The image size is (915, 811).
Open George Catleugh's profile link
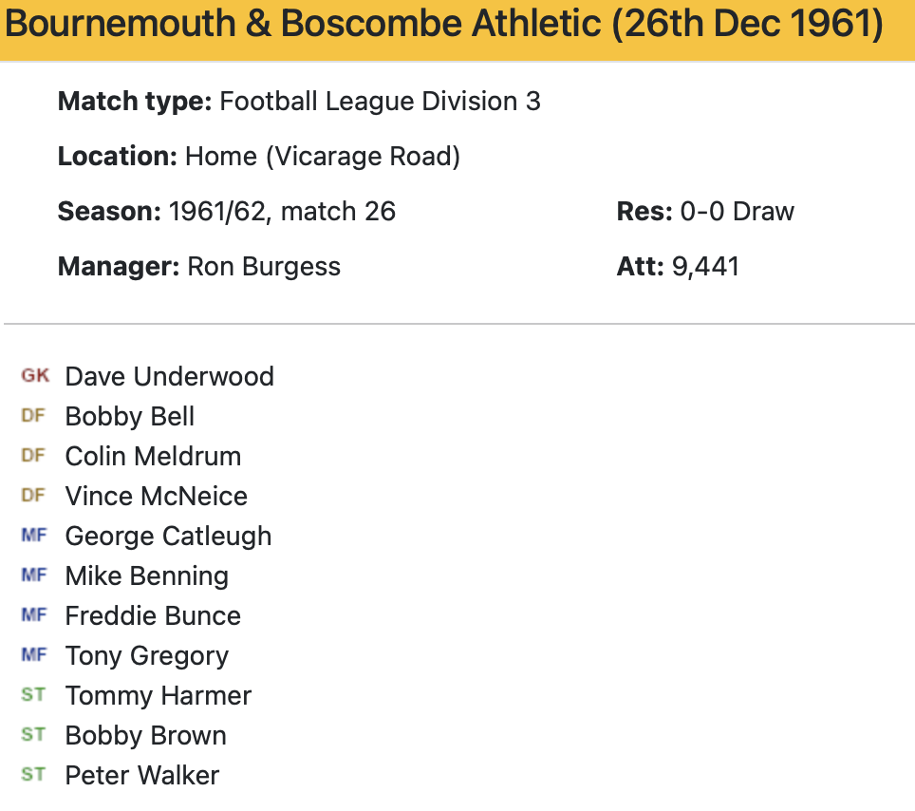tap(168, 536)
